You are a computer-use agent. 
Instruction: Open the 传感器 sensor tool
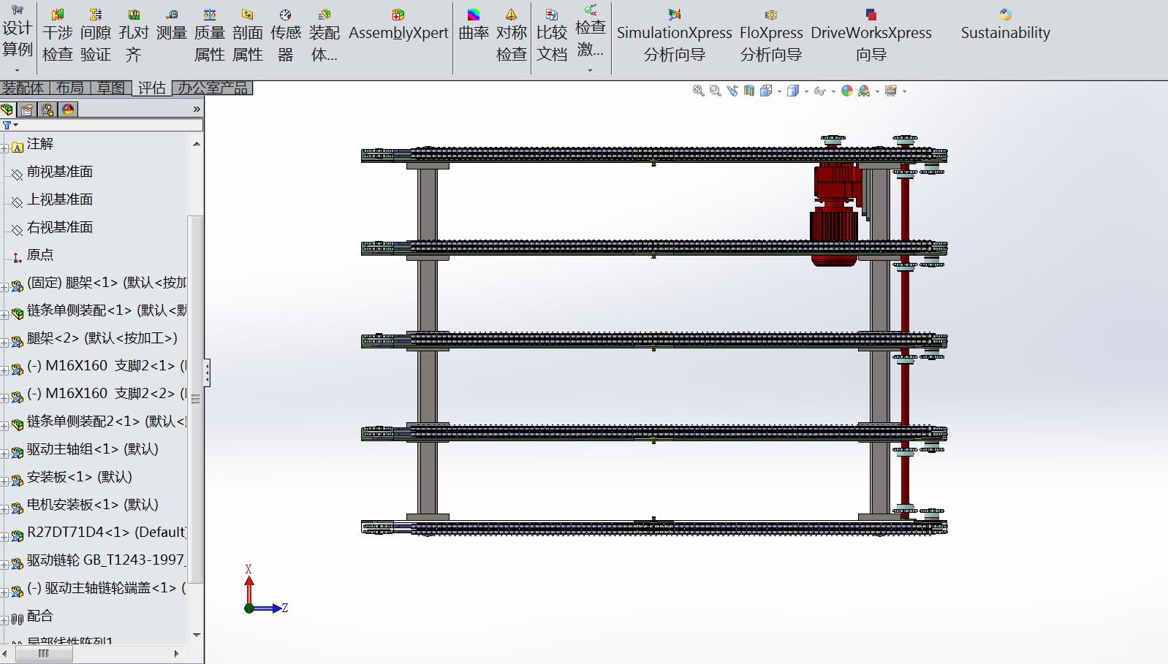[286, 34]
